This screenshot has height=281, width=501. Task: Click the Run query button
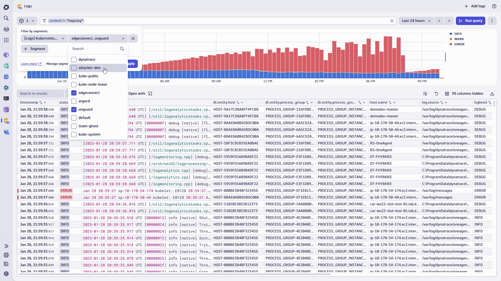tap(470, 21)
